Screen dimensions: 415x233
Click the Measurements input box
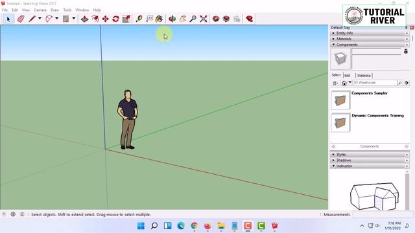(382, 214)
